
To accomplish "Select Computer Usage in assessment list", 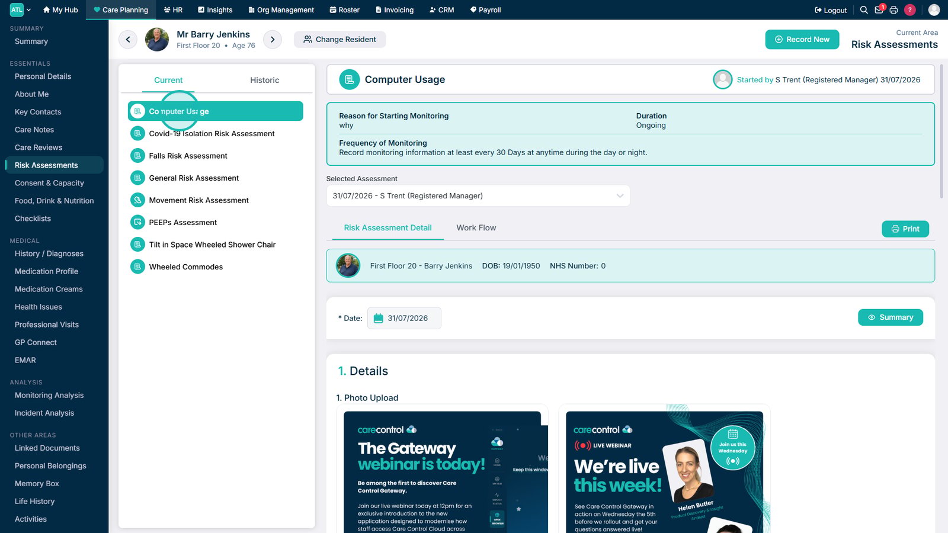I will 216,111.
